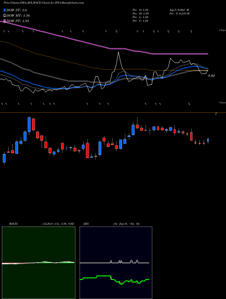Screen dimensions: 226x299
Task: Click inside the green MACD chart panel
Action: pos(38,263)
